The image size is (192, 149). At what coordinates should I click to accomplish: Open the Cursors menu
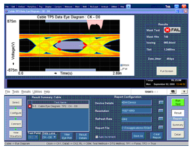pos(58,7)
